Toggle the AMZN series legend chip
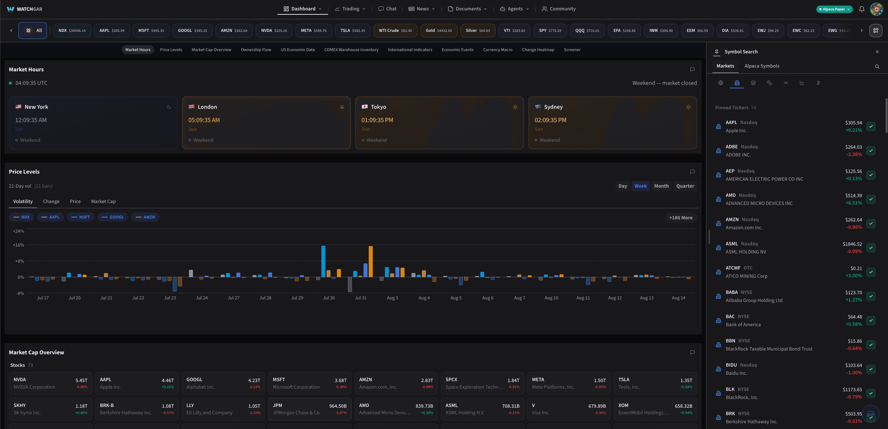Screen dimensions: 888x429 pyautogui.click(x=145, y=217)
